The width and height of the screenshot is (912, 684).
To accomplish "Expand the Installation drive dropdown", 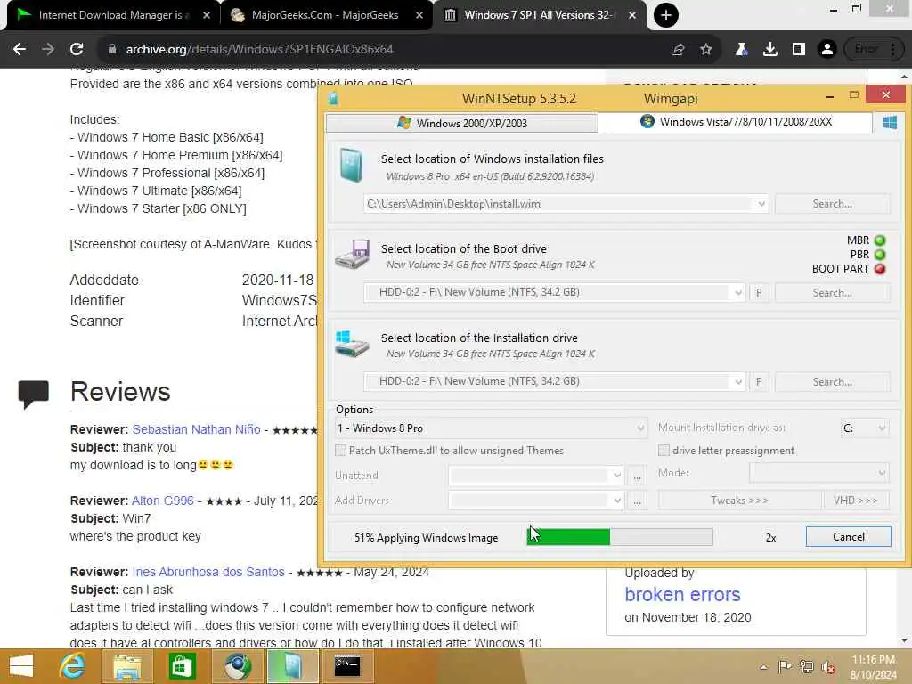I will point(738,381).
